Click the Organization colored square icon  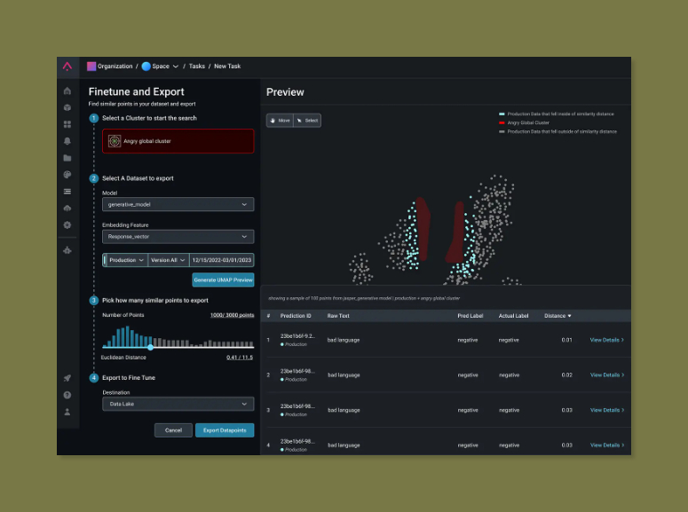(91, 67)
